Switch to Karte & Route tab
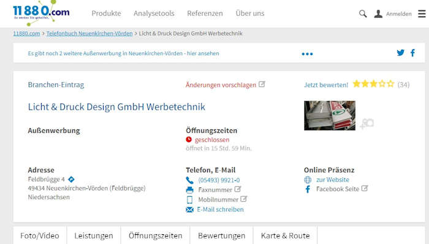The image size is (429, 244). [286, 235]
